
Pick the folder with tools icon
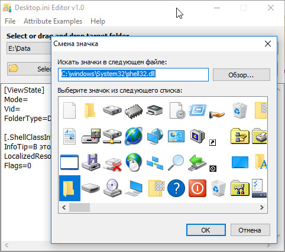[240, 188]
